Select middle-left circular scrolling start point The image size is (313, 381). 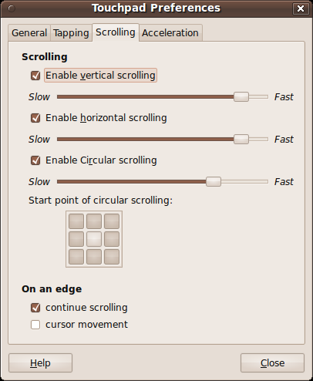point(76,239)
